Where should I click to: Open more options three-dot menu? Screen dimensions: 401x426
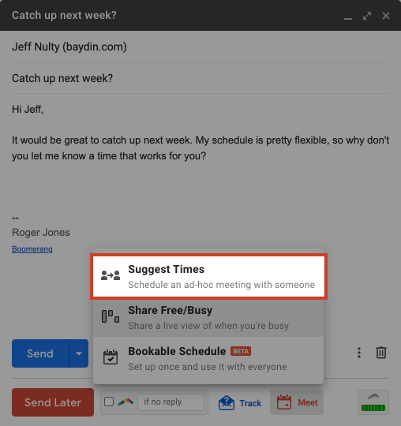359,353
